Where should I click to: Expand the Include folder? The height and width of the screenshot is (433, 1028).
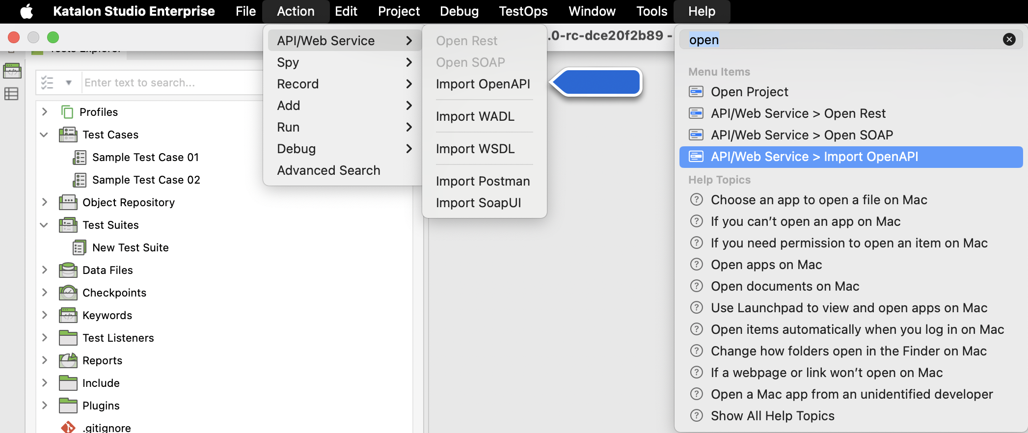point(44,382)
